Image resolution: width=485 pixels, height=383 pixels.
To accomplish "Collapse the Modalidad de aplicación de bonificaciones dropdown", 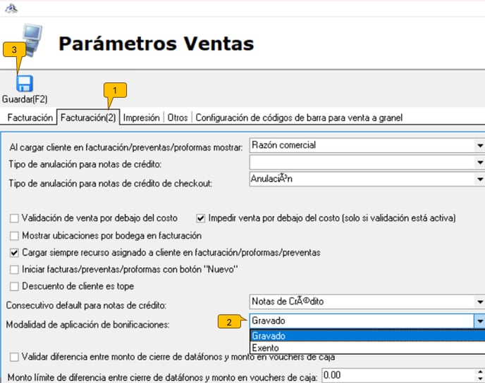I will point(480,321).
